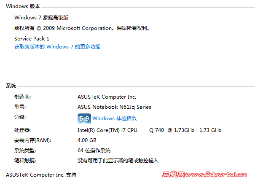Viewport: 255px width, 180px height.
Task: Click the 制造商 label
Action: (x=23, y=97)
